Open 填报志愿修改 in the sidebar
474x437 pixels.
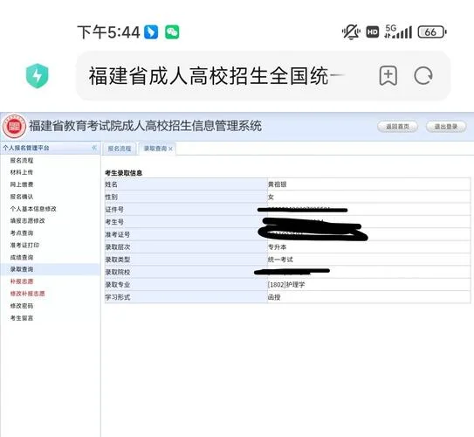28,221
